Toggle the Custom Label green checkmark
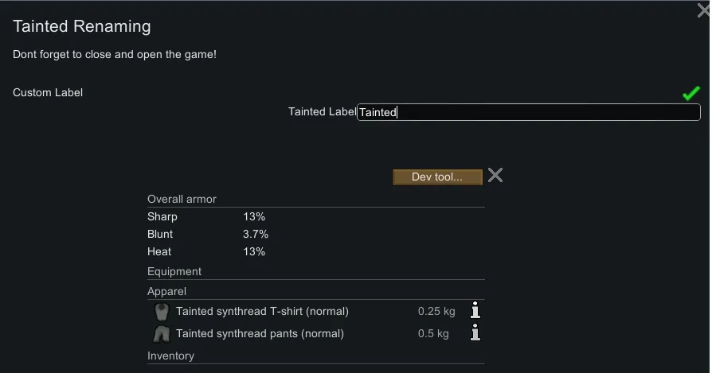Screen dimensions: 712x373 pyautogui.click(x=690, y=93)
